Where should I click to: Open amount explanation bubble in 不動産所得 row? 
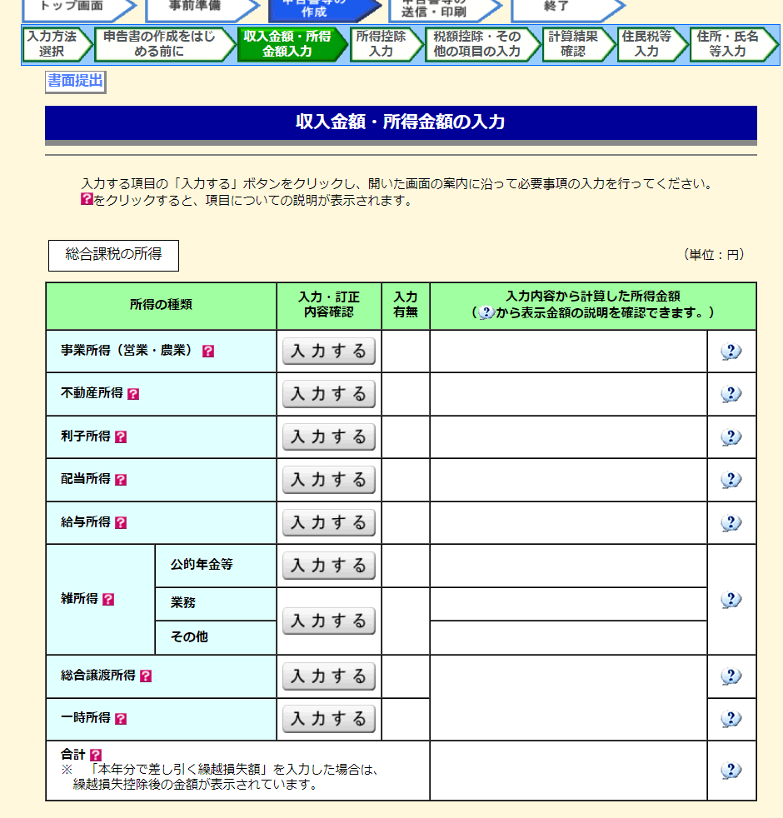[731, 394]
